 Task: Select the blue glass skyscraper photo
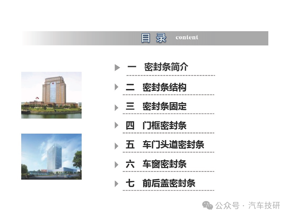coord(51,156)
